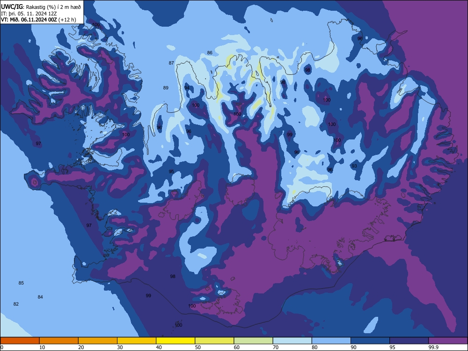Click the dark navy 95–99.9 legend swatch
Image resolution: width=468 pixels, height=351 pixels.
[x=409, y=341]
